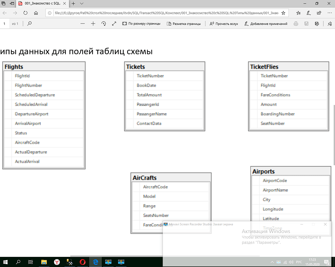Open the tab list dropdown chevron
335x267 pixels.
(82, 4)
